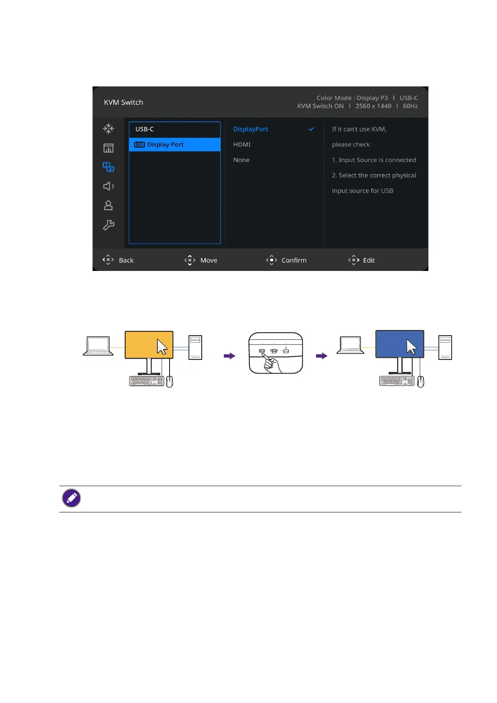Screen dimensions: 497x703
Task: Select the Input menu icon at top of sidebar
Action: coord(108,128)
